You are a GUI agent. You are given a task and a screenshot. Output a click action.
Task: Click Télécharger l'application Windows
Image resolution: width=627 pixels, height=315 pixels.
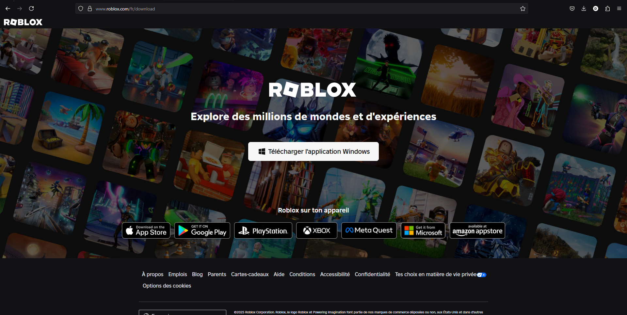313,151
